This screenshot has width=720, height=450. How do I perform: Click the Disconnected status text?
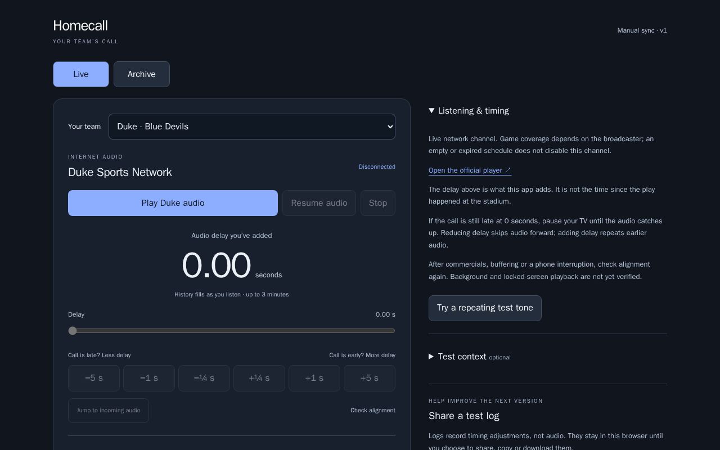(x=377, y=167)
